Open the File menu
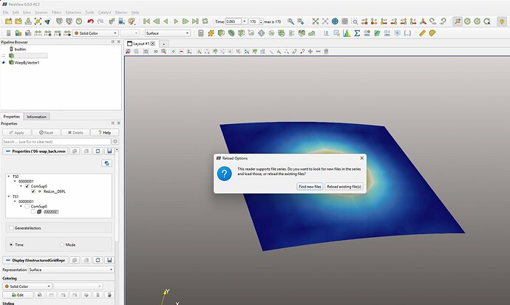Image resolution: width=510 pixels, height=305 pixels. click(x=5, y=13)
